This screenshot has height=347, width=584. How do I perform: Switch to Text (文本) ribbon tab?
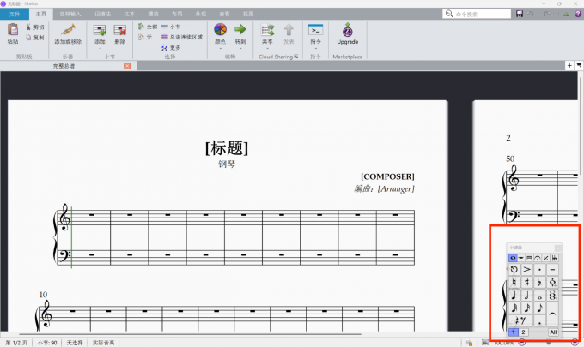pyautogui.click(x=129, y=14)
